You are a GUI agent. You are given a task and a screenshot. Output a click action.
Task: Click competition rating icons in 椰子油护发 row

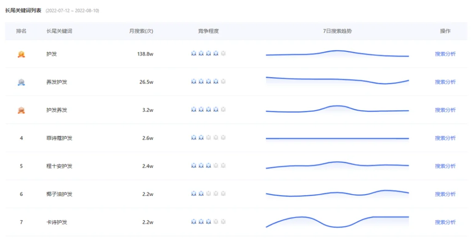pos(208,194)
